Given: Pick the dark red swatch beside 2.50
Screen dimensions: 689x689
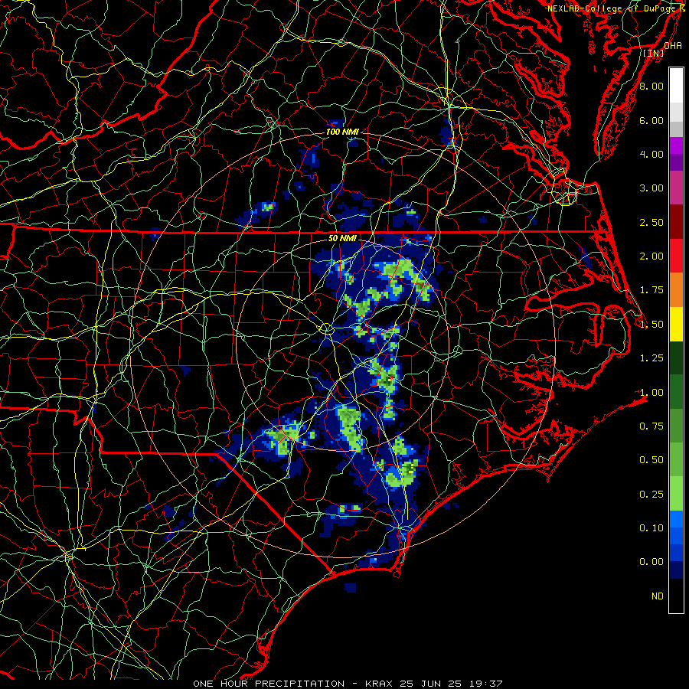Looking at the screenshot, I should [x=676, y=222].
